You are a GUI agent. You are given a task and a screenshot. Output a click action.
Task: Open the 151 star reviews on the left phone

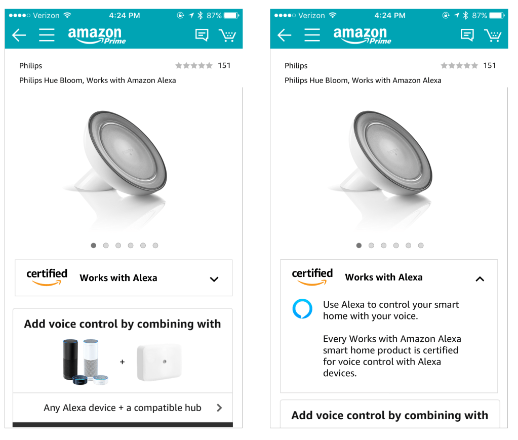203,65
